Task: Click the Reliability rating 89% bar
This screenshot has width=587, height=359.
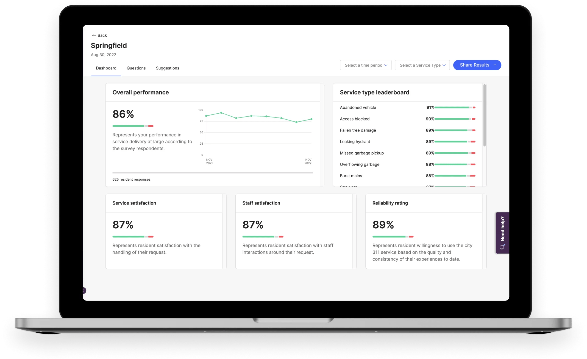Action: point(393,237)
